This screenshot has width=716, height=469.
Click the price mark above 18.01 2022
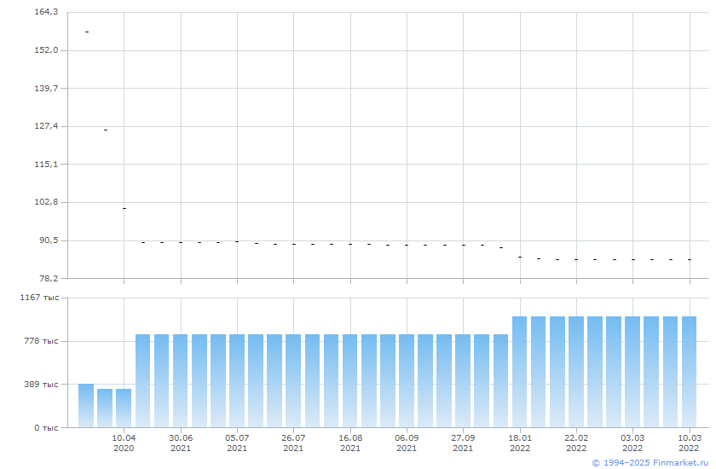tap(520, 258)
